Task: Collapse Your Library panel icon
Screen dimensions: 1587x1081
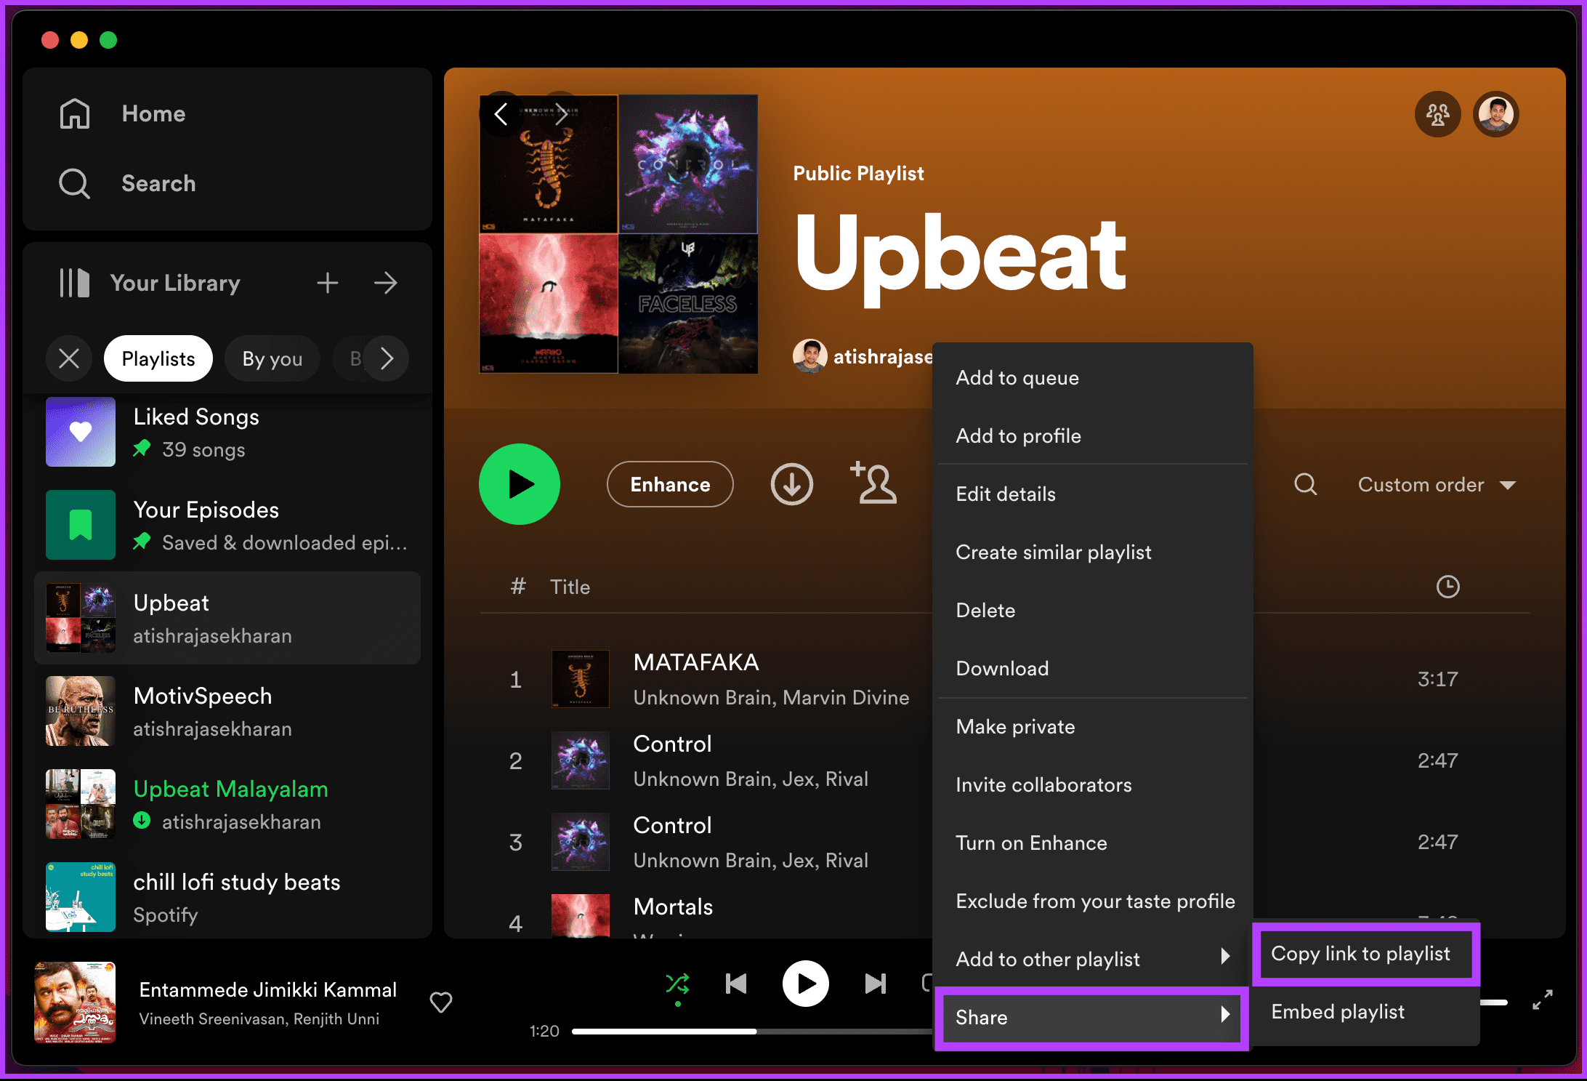Action: 75,283
